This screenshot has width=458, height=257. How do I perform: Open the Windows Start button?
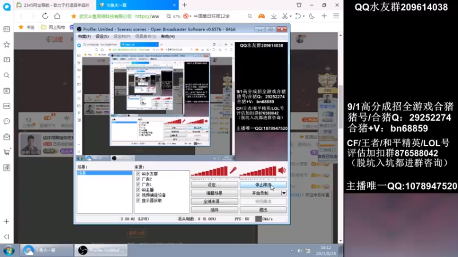point(9,251)
